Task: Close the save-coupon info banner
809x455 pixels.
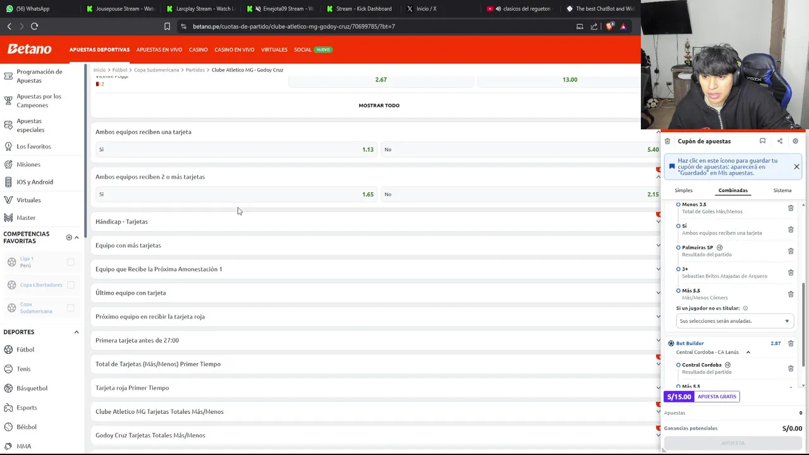Action: (x=796, y=167)
